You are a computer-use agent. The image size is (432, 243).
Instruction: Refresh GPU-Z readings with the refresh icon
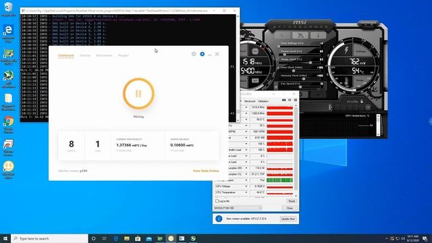[x=290, y=100]
